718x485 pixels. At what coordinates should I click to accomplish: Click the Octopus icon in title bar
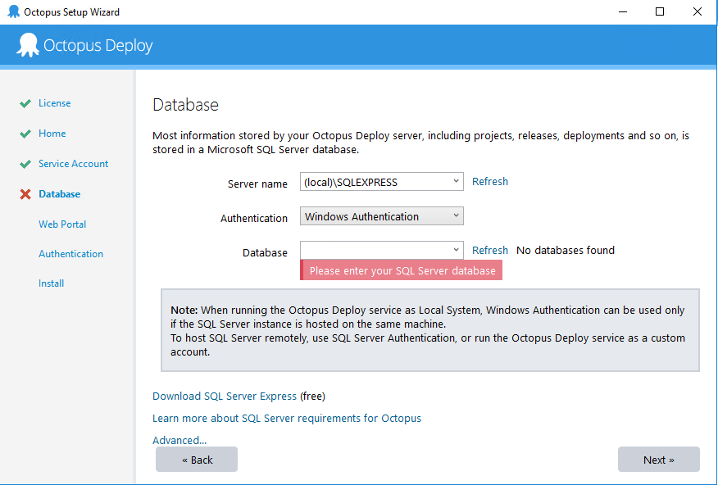[13, 12]
